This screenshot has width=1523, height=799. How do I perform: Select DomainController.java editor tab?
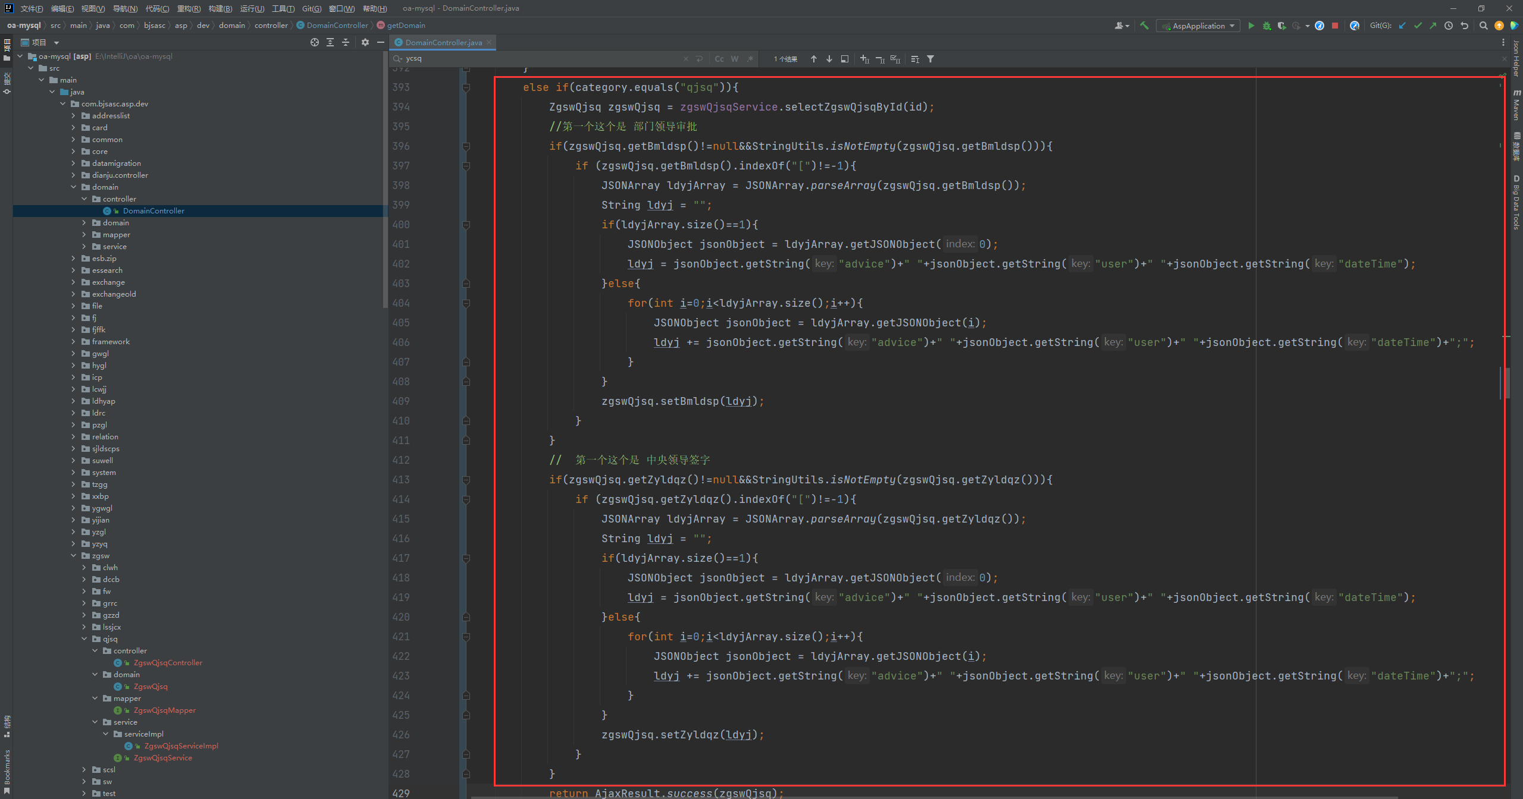pyautogui.click(x=443, y=42)
